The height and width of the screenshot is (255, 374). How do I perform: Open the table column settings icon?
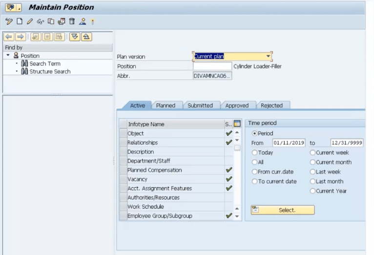pyautogui.click(x=237, y=123)
